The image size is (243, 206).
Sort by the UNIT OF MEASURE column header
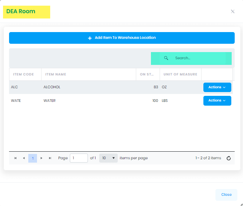(180, 74)
